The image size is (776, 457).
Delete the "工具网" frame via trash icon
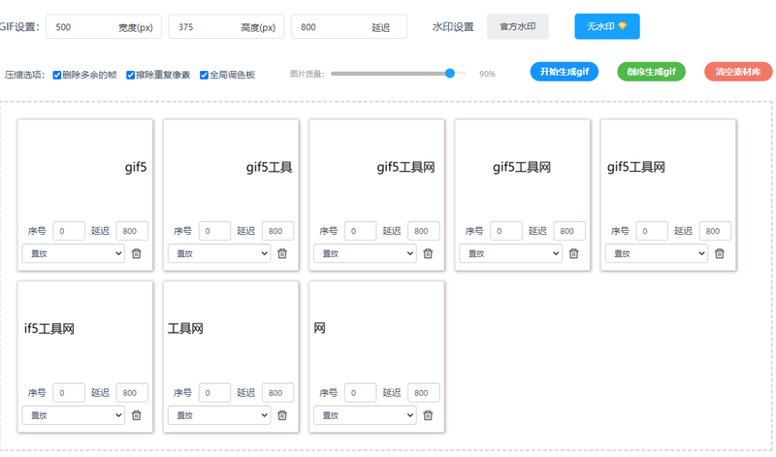click(x=282, y=415)
